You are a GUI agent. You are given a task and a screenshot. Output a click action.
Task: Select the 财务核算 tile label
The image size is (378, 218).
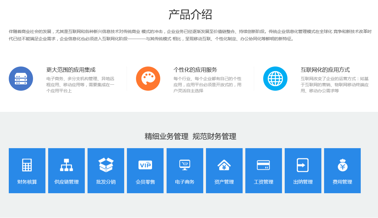27,182
